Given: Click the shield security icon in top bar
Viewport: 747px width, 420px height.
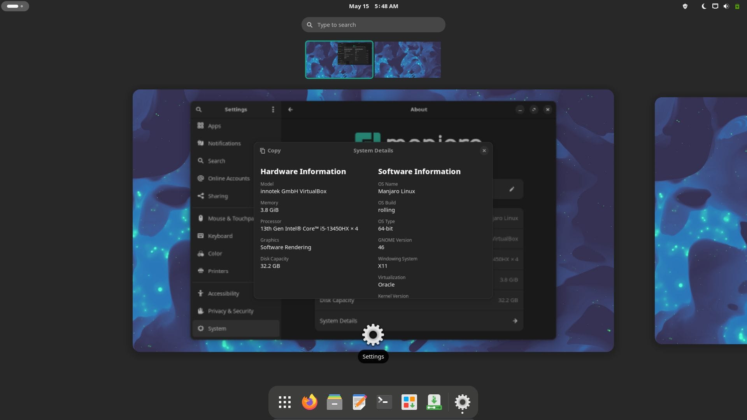Looking at the screenshot, I should tap(685, 6).
